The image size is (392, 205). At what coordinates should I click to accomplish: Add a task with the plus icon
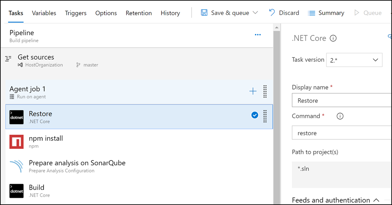click(x=253, y=91)
